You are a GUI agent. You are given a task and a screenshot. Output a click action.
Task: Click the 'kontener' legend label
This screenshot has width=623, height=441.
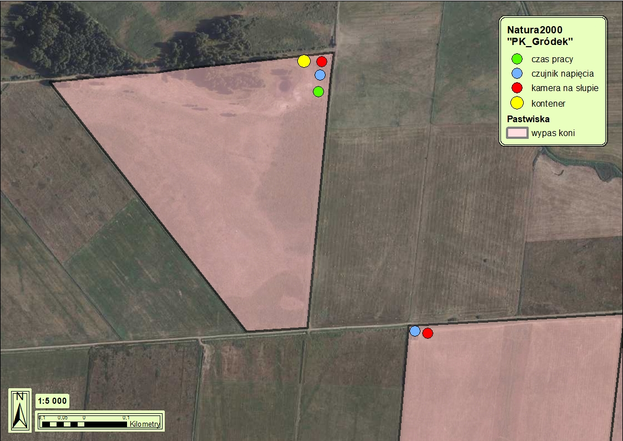(548, 103)
